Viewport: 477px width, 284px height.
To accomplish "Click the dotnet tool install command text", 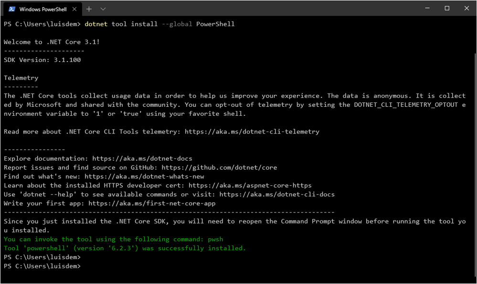I will [159, 24].
